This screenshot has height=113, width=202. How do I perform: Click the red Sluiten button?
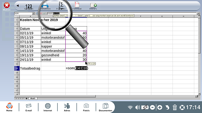(x=7, y=7)
